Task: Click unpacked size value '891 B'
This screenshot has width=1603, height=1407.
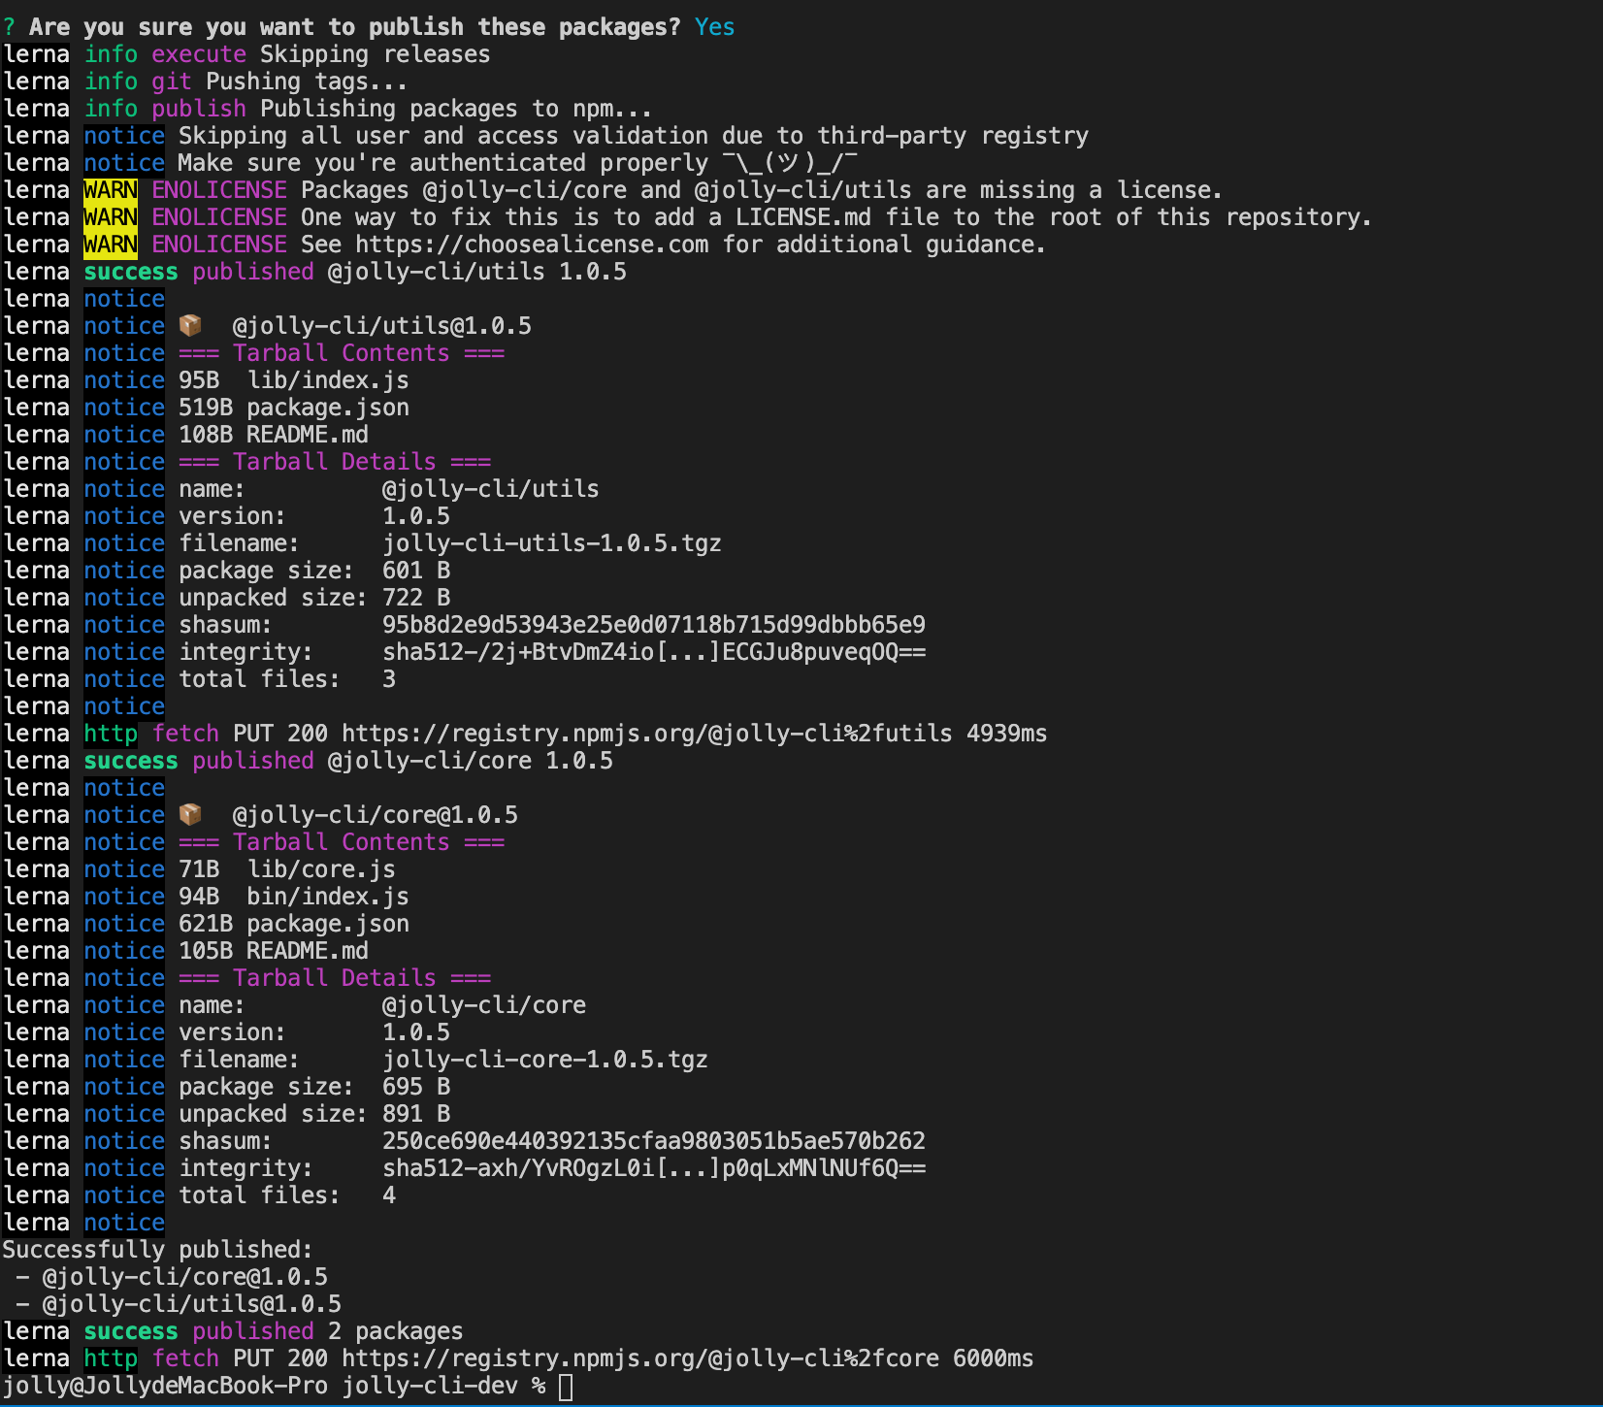Action: point(416,1114)
